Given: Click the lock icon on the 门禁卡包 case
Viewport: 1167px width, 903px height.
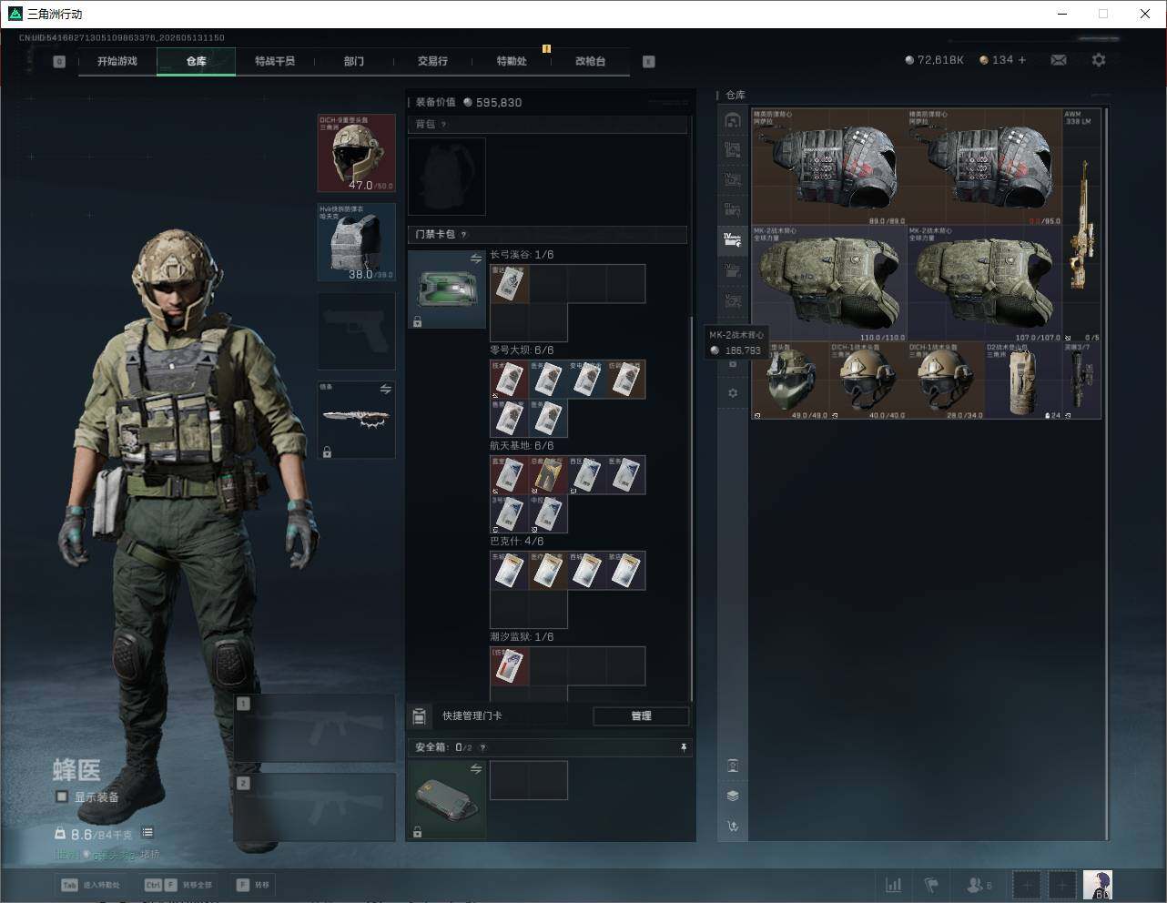Looking at the screenshot, I should point(417,321).
